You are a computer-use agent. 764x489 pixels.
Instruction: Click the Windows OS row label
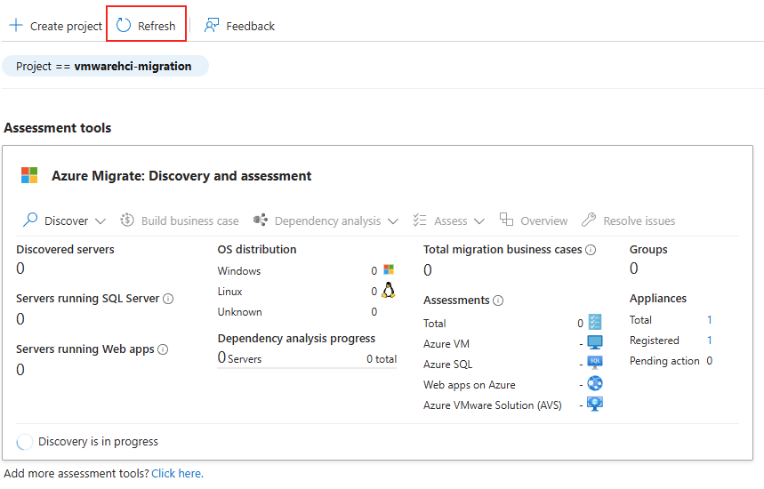(x=239, y=271)
